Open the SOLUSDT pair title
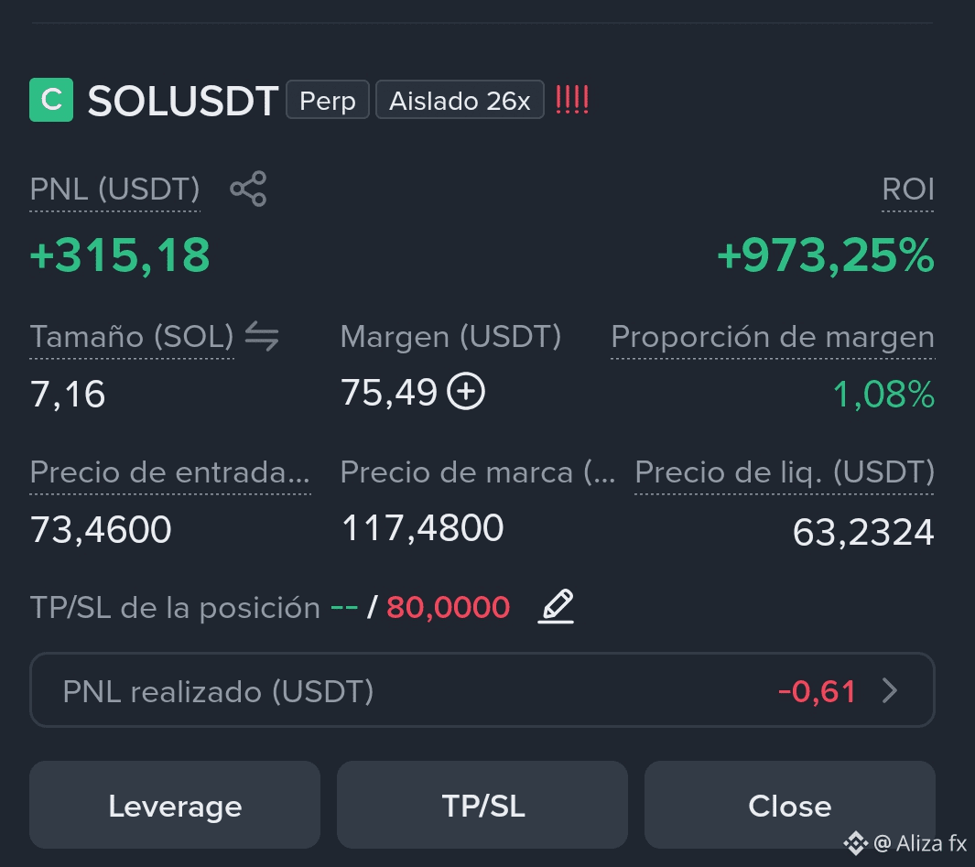This screenshot has width=975, height=867. click(183, 100)
